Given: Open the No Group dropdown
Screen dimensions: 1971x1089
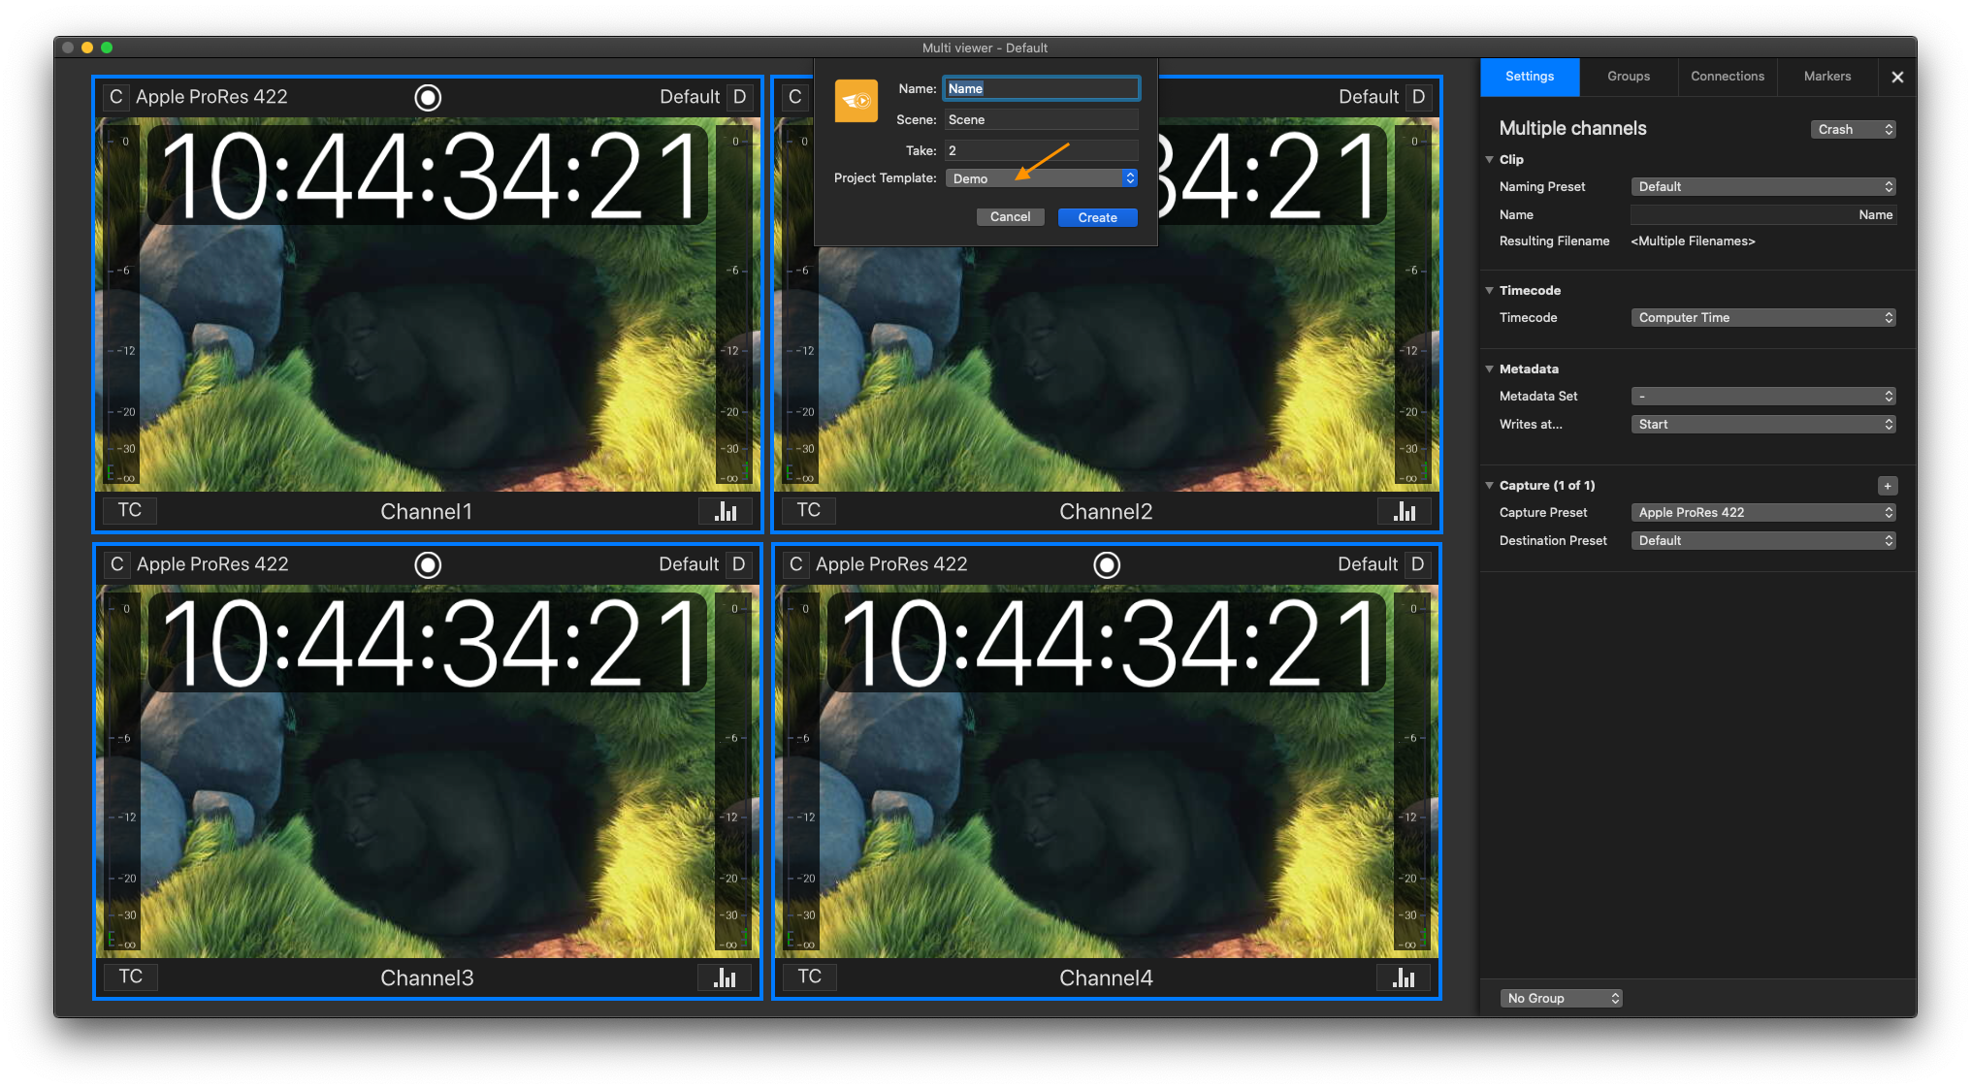Looking at the screenshot, I should click(1562, 998).
